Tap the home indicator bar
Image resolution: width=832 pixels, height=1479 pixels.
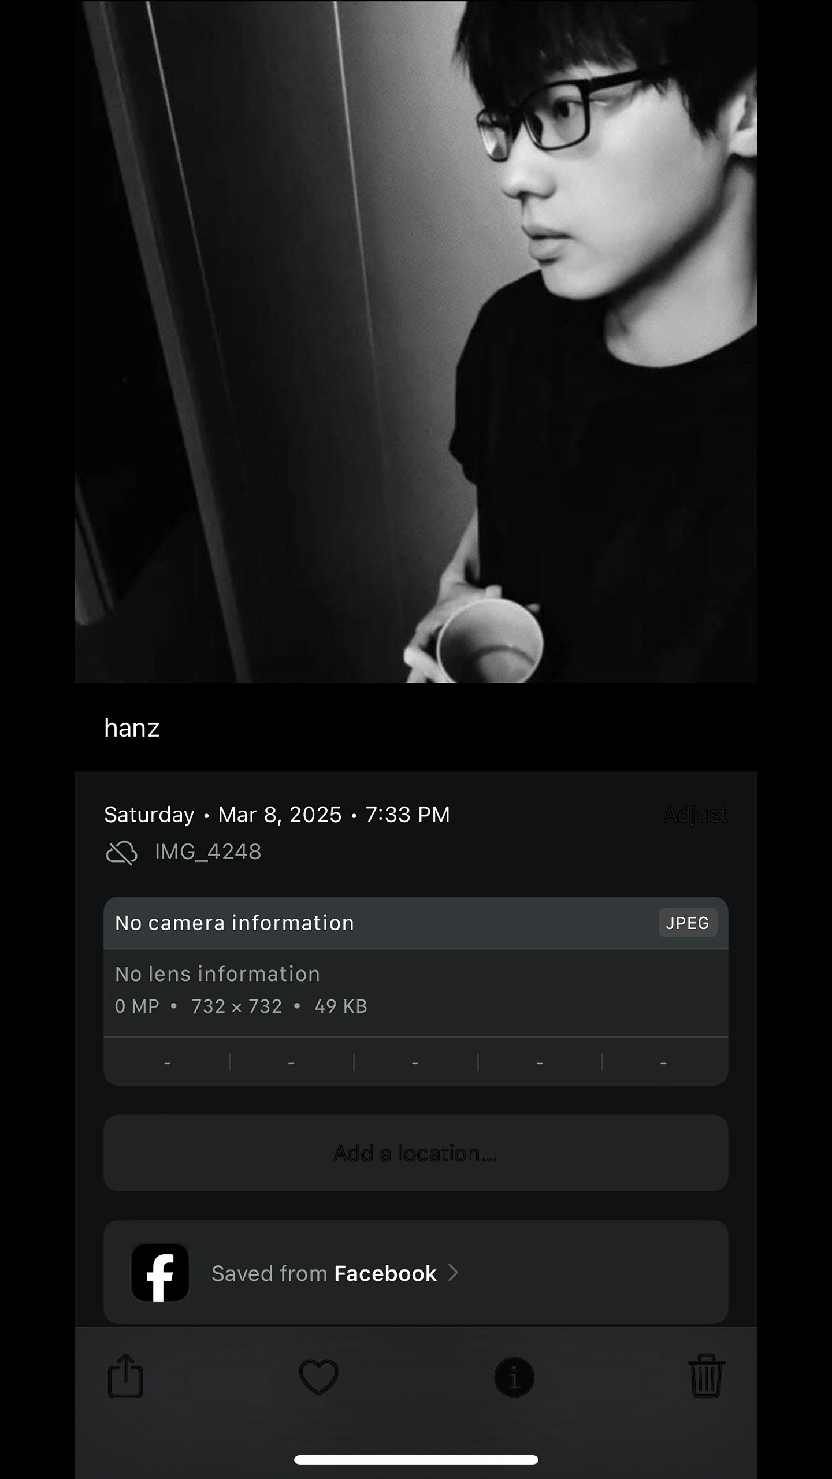point(416,1460)
